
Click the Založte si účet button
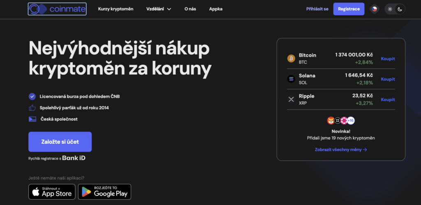60,142
